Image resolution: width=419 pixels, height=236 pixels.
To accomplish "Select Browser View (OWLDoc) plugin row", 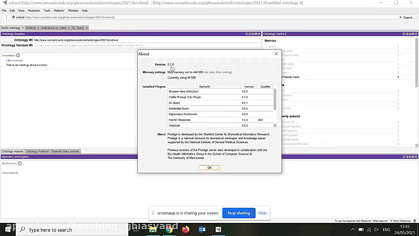I will pyautogui.click(x=221, y=91).
